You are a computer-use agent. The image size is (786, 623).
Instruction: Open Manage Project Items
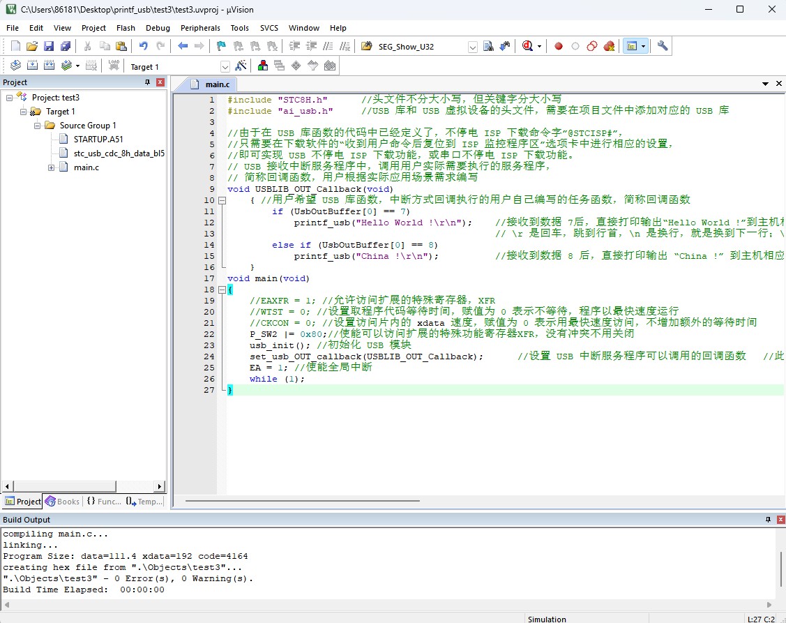263,66
